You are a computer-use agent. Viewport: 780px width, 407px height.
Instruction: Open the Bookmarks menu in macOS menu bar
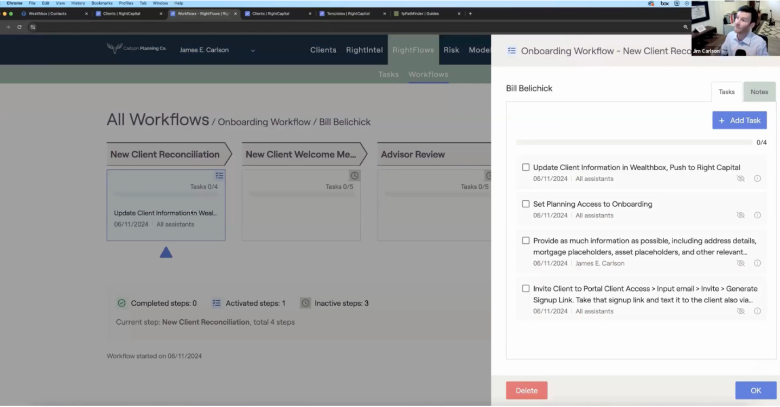[x=102, y=3]
